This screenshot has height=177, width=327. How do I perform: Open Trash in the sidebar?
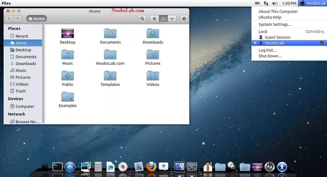pos(23,91)
